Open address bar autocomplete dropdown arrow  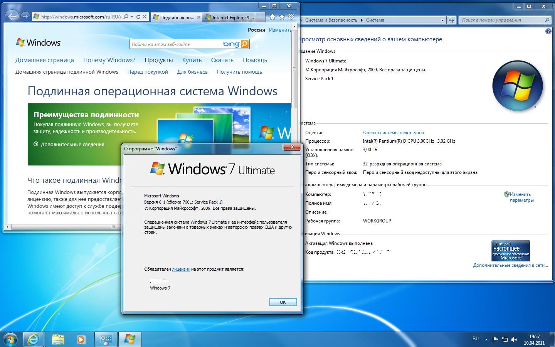(132, 17)
